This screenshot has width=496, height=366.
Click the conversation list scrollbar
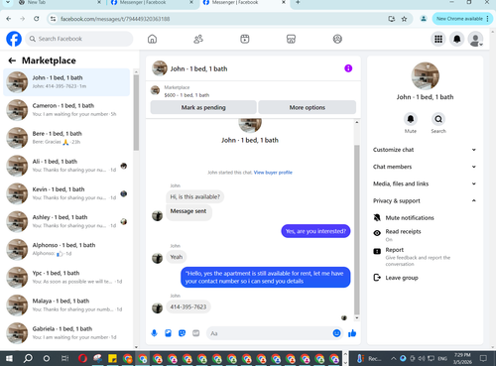[x=136, y=112]
